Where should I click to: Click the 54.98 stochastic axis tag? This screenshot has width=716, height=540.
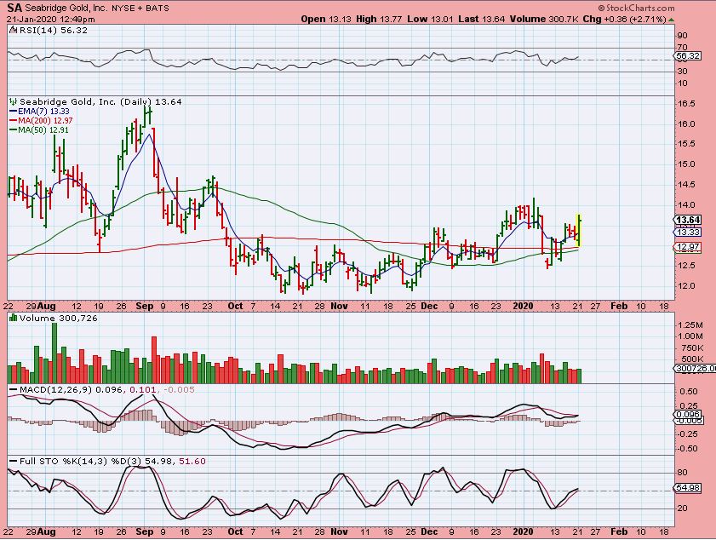[688, 487]
